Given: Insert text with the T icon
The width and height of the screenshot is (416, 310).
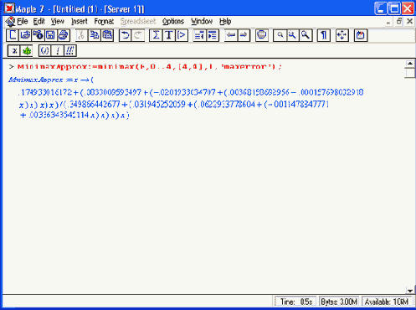Looking at the screenshot, I should tap(168, 35).
